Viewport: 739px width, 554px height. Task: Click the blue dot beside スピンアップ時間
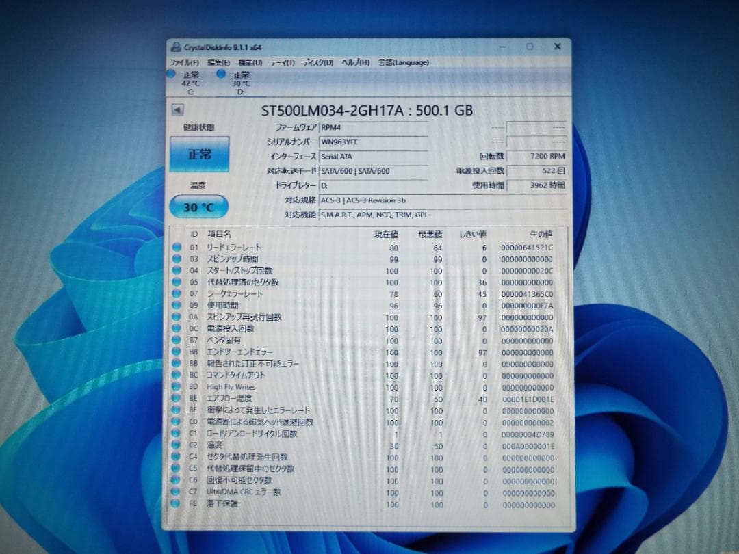[x=177, y=259]
